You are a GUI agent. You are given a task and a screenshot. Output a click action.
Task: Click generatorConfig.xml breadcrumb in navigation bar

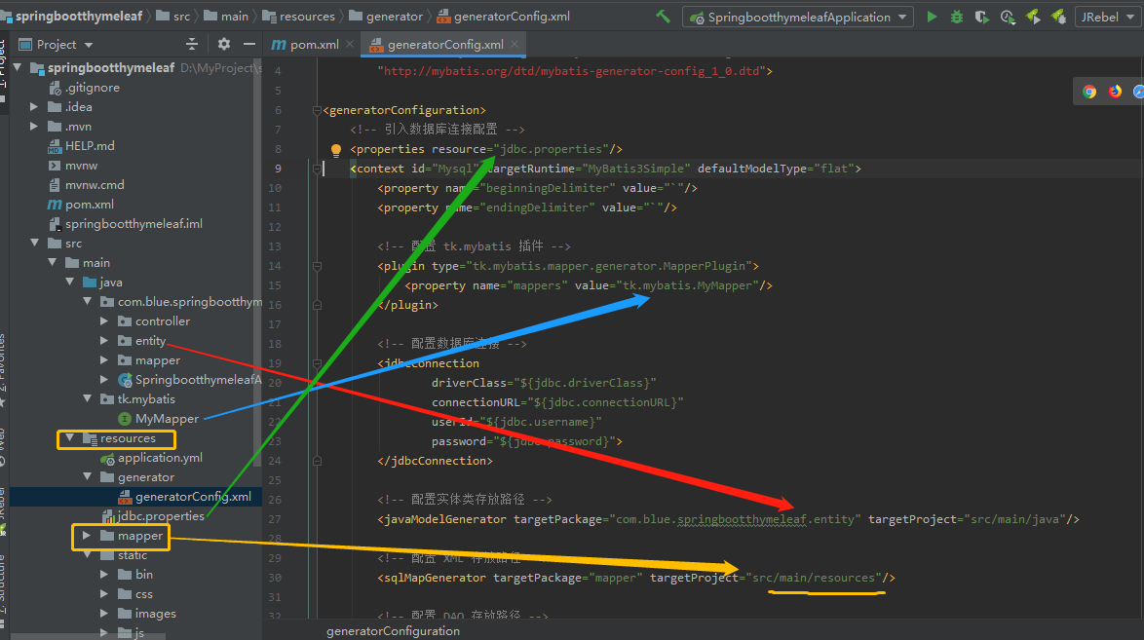coord(504,16)
